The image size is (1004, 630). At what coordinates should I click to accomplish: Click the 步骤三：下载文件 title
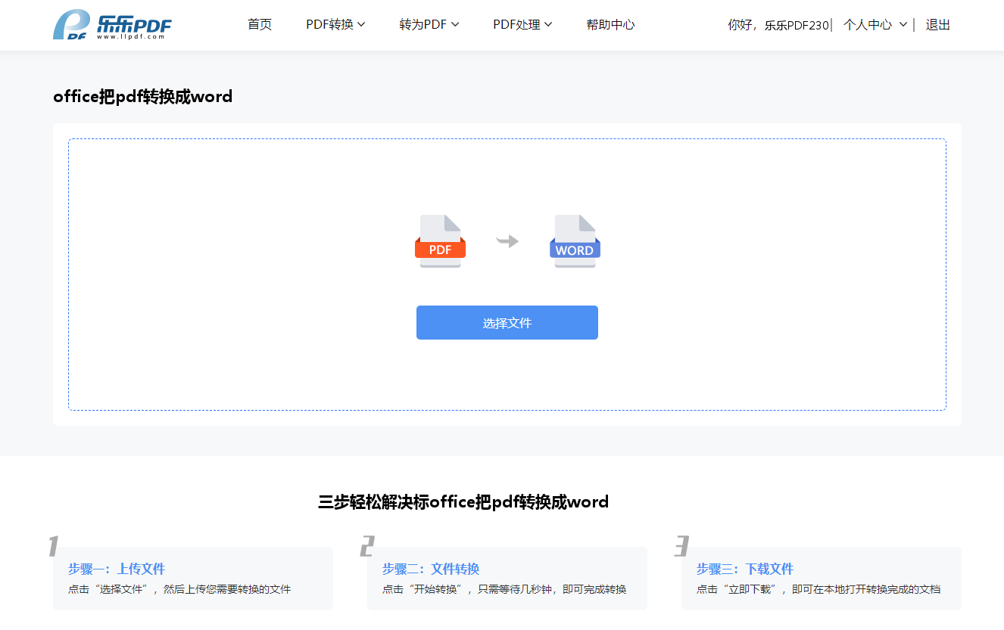coord(745,569)
